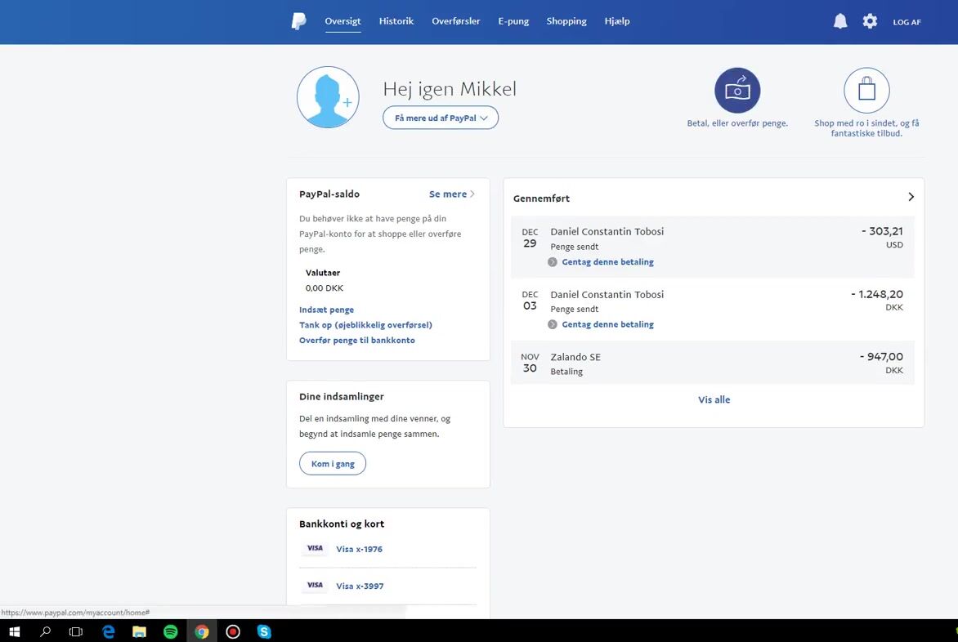Screen dimensions: 958x642
Task: Click the repeat payment icon for Dec 29
Action: pos(553,262)
